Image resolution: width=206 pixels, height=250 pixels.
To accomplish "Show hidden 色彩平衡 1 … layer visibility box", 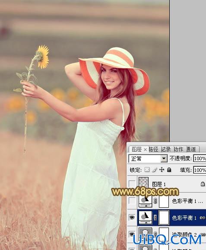I will 132,201.
